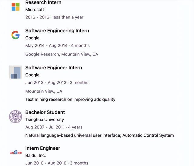Open Google company under Software Engineering Intern

point(32,38)
